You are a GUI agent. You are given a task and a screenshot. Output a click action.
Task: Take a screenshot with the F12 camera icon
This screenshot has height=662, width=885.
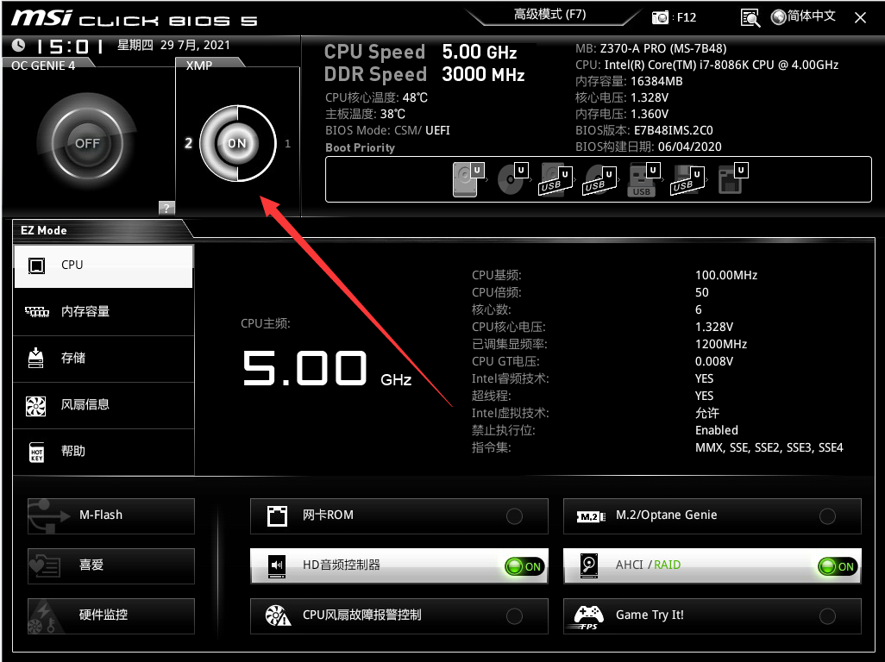[660, 17]
